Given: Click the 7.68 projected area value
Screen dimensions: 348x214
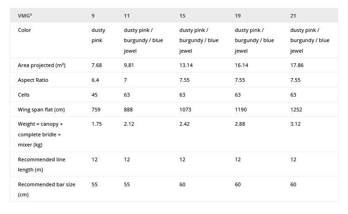Looking at the screenshot, I should pyautogui.click(x=97, y=65).
